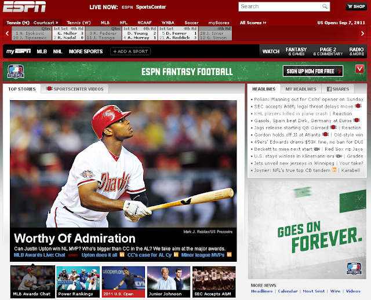
Task: Open the WATCH menu
Action: click(271, 52)
